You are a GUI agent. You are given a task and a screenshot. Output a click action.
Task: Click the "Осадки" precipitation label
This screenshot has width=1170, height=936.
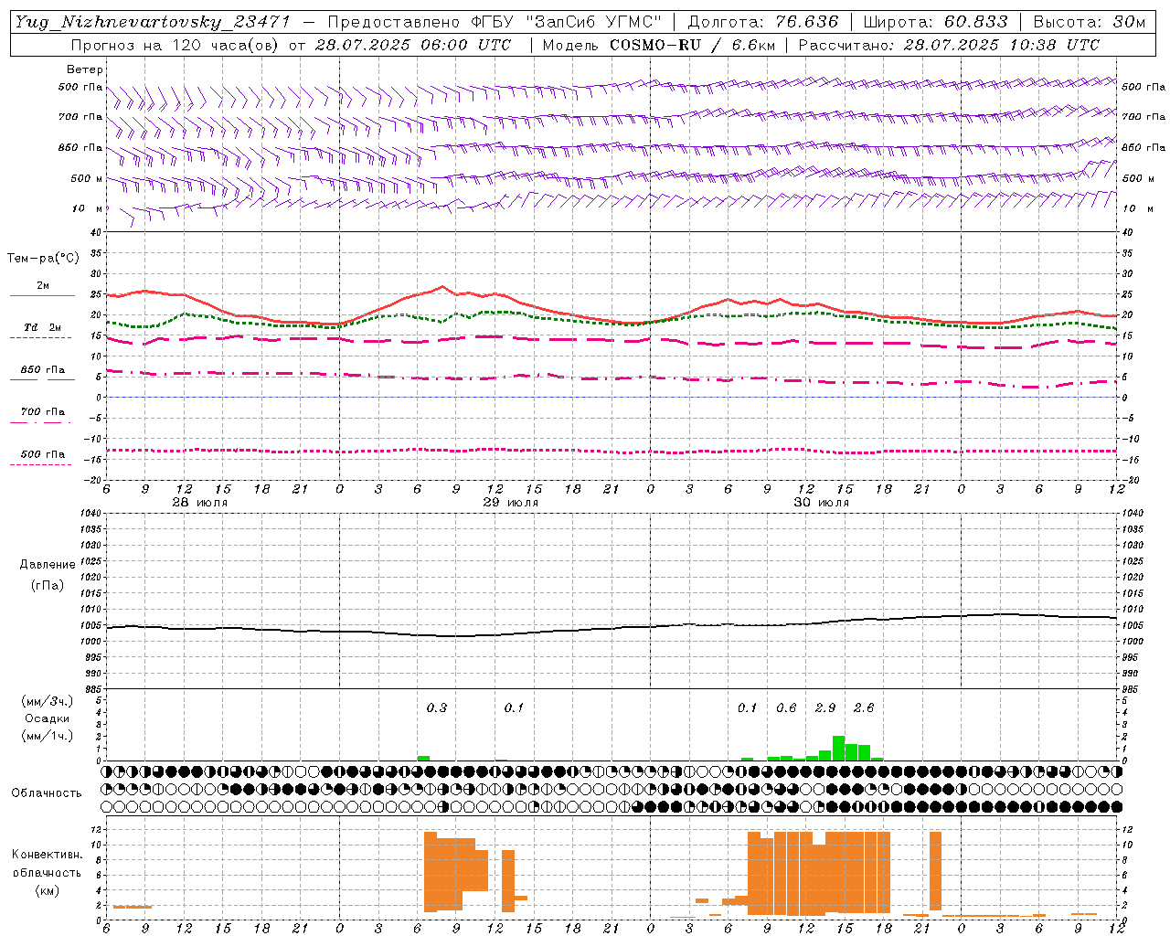pos(47,718)
